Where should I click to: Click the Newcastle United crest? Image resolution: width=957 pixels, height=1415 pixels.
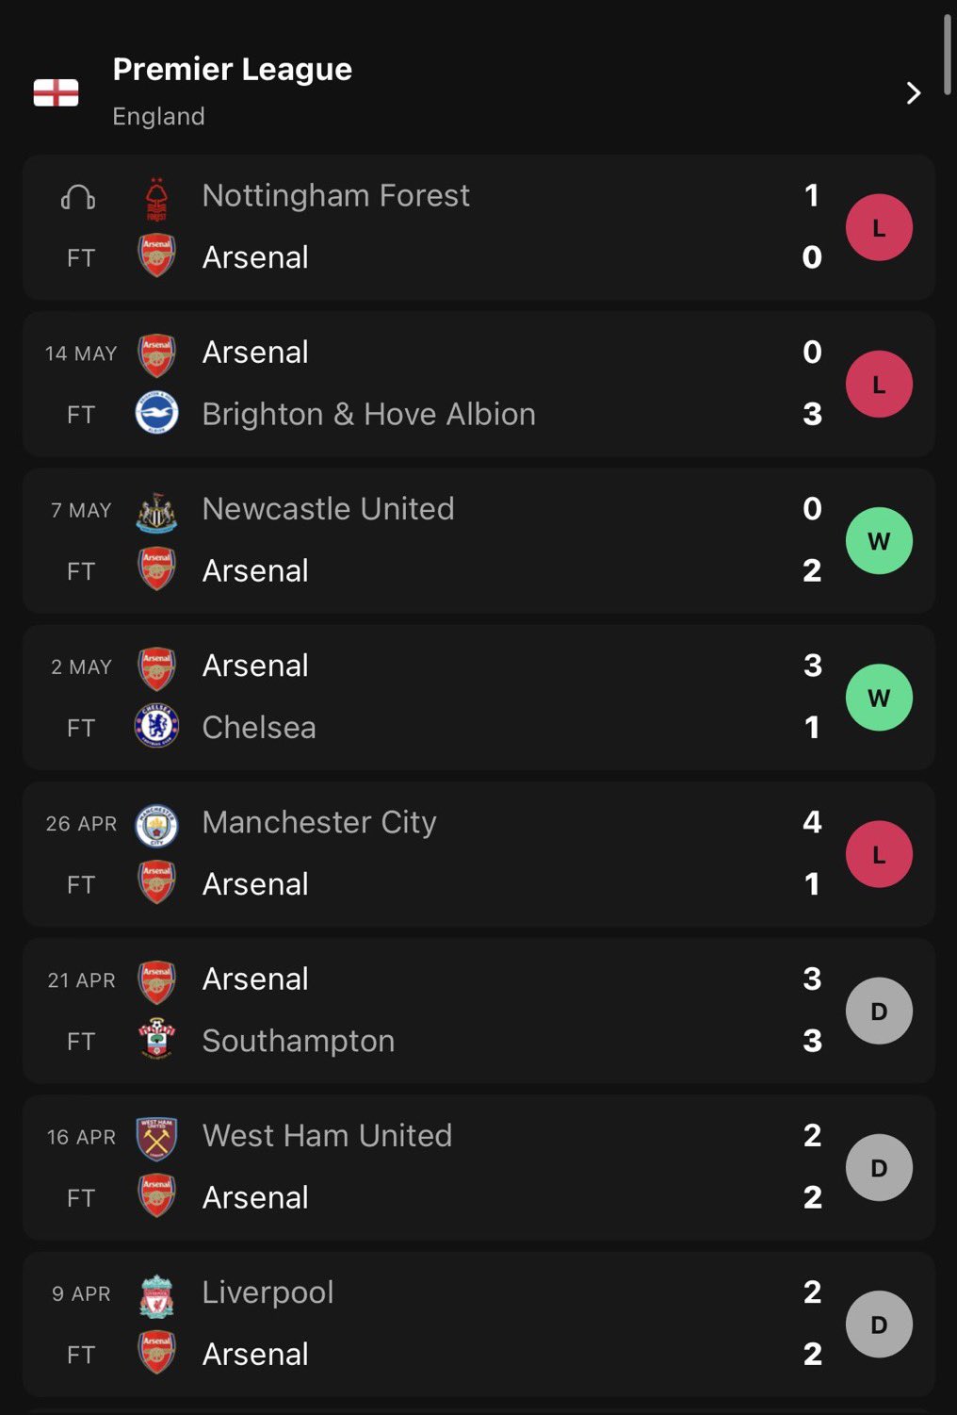tap(156, 511)
